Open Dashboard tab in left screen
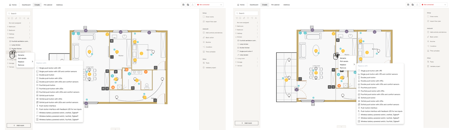 click(26, 5)
